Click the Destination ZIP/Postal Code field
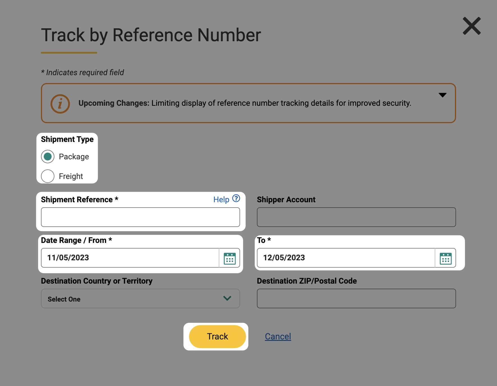 click(356, 298)
